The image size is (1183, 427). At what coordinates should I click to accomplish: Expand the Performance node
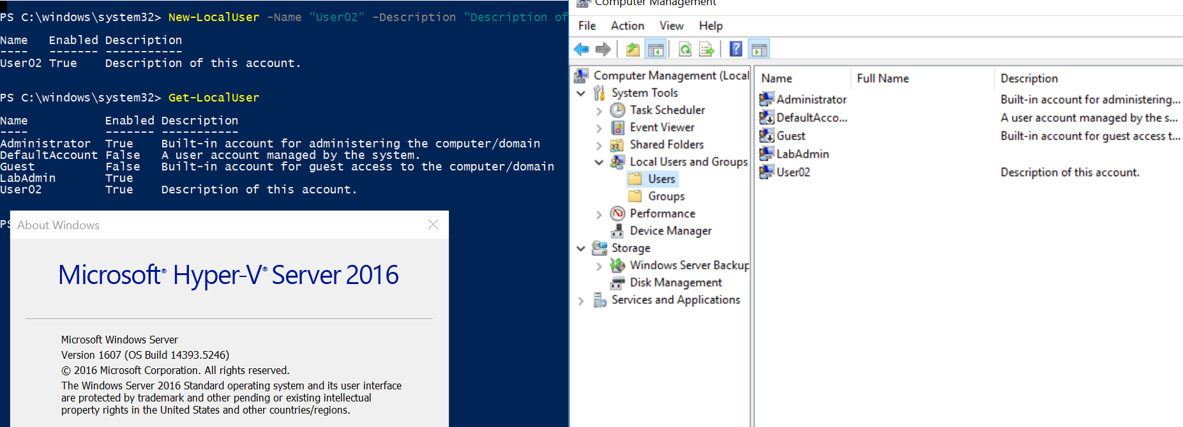tap(599, 214)
